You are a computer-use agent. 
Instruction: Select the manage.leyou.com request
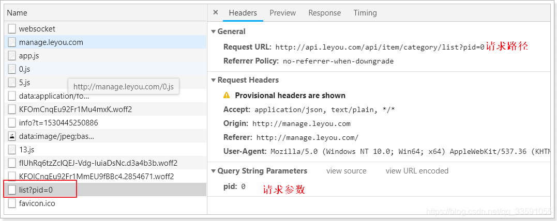point(51,42)
